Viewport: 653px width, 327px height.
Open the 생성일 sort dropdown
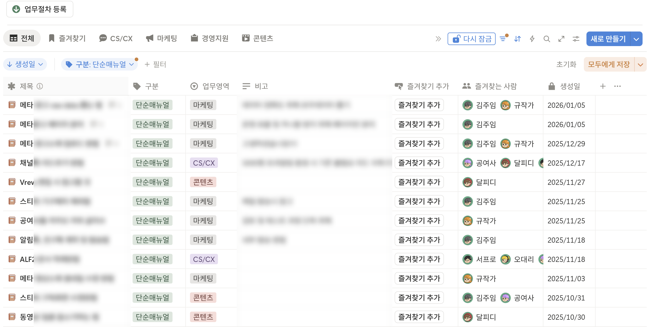click(25, 64)
